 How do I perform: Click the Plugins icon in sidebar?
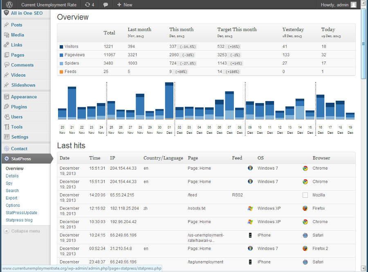(x=7, y=107)
